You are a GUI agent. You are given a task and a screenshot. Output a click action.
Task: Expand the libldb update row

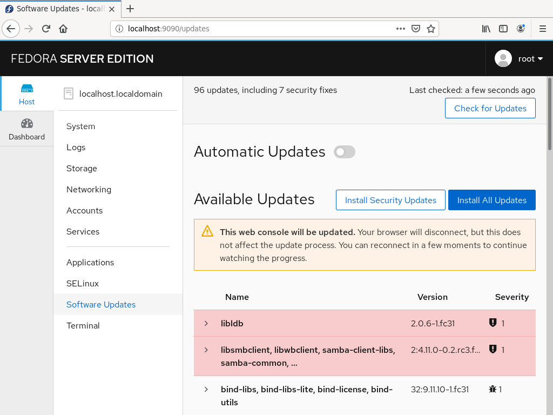(x=206, y=323)
